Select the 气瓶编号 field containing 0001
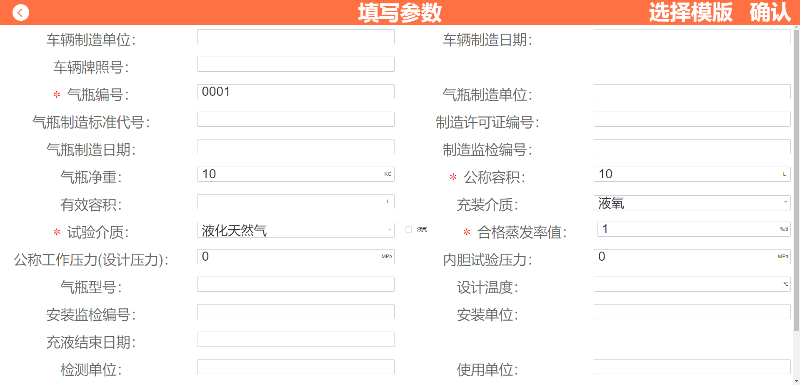800x387 pixels. pos(296,92)
